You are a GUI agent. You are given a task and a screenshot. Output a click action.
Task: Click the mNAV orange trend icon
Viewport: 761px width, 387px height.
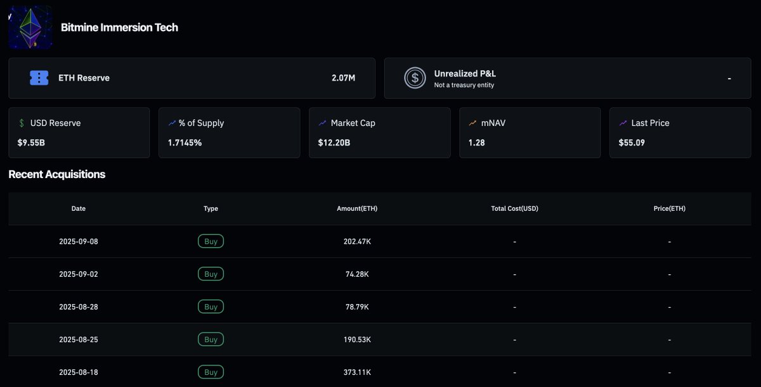(x=472, y=122)
